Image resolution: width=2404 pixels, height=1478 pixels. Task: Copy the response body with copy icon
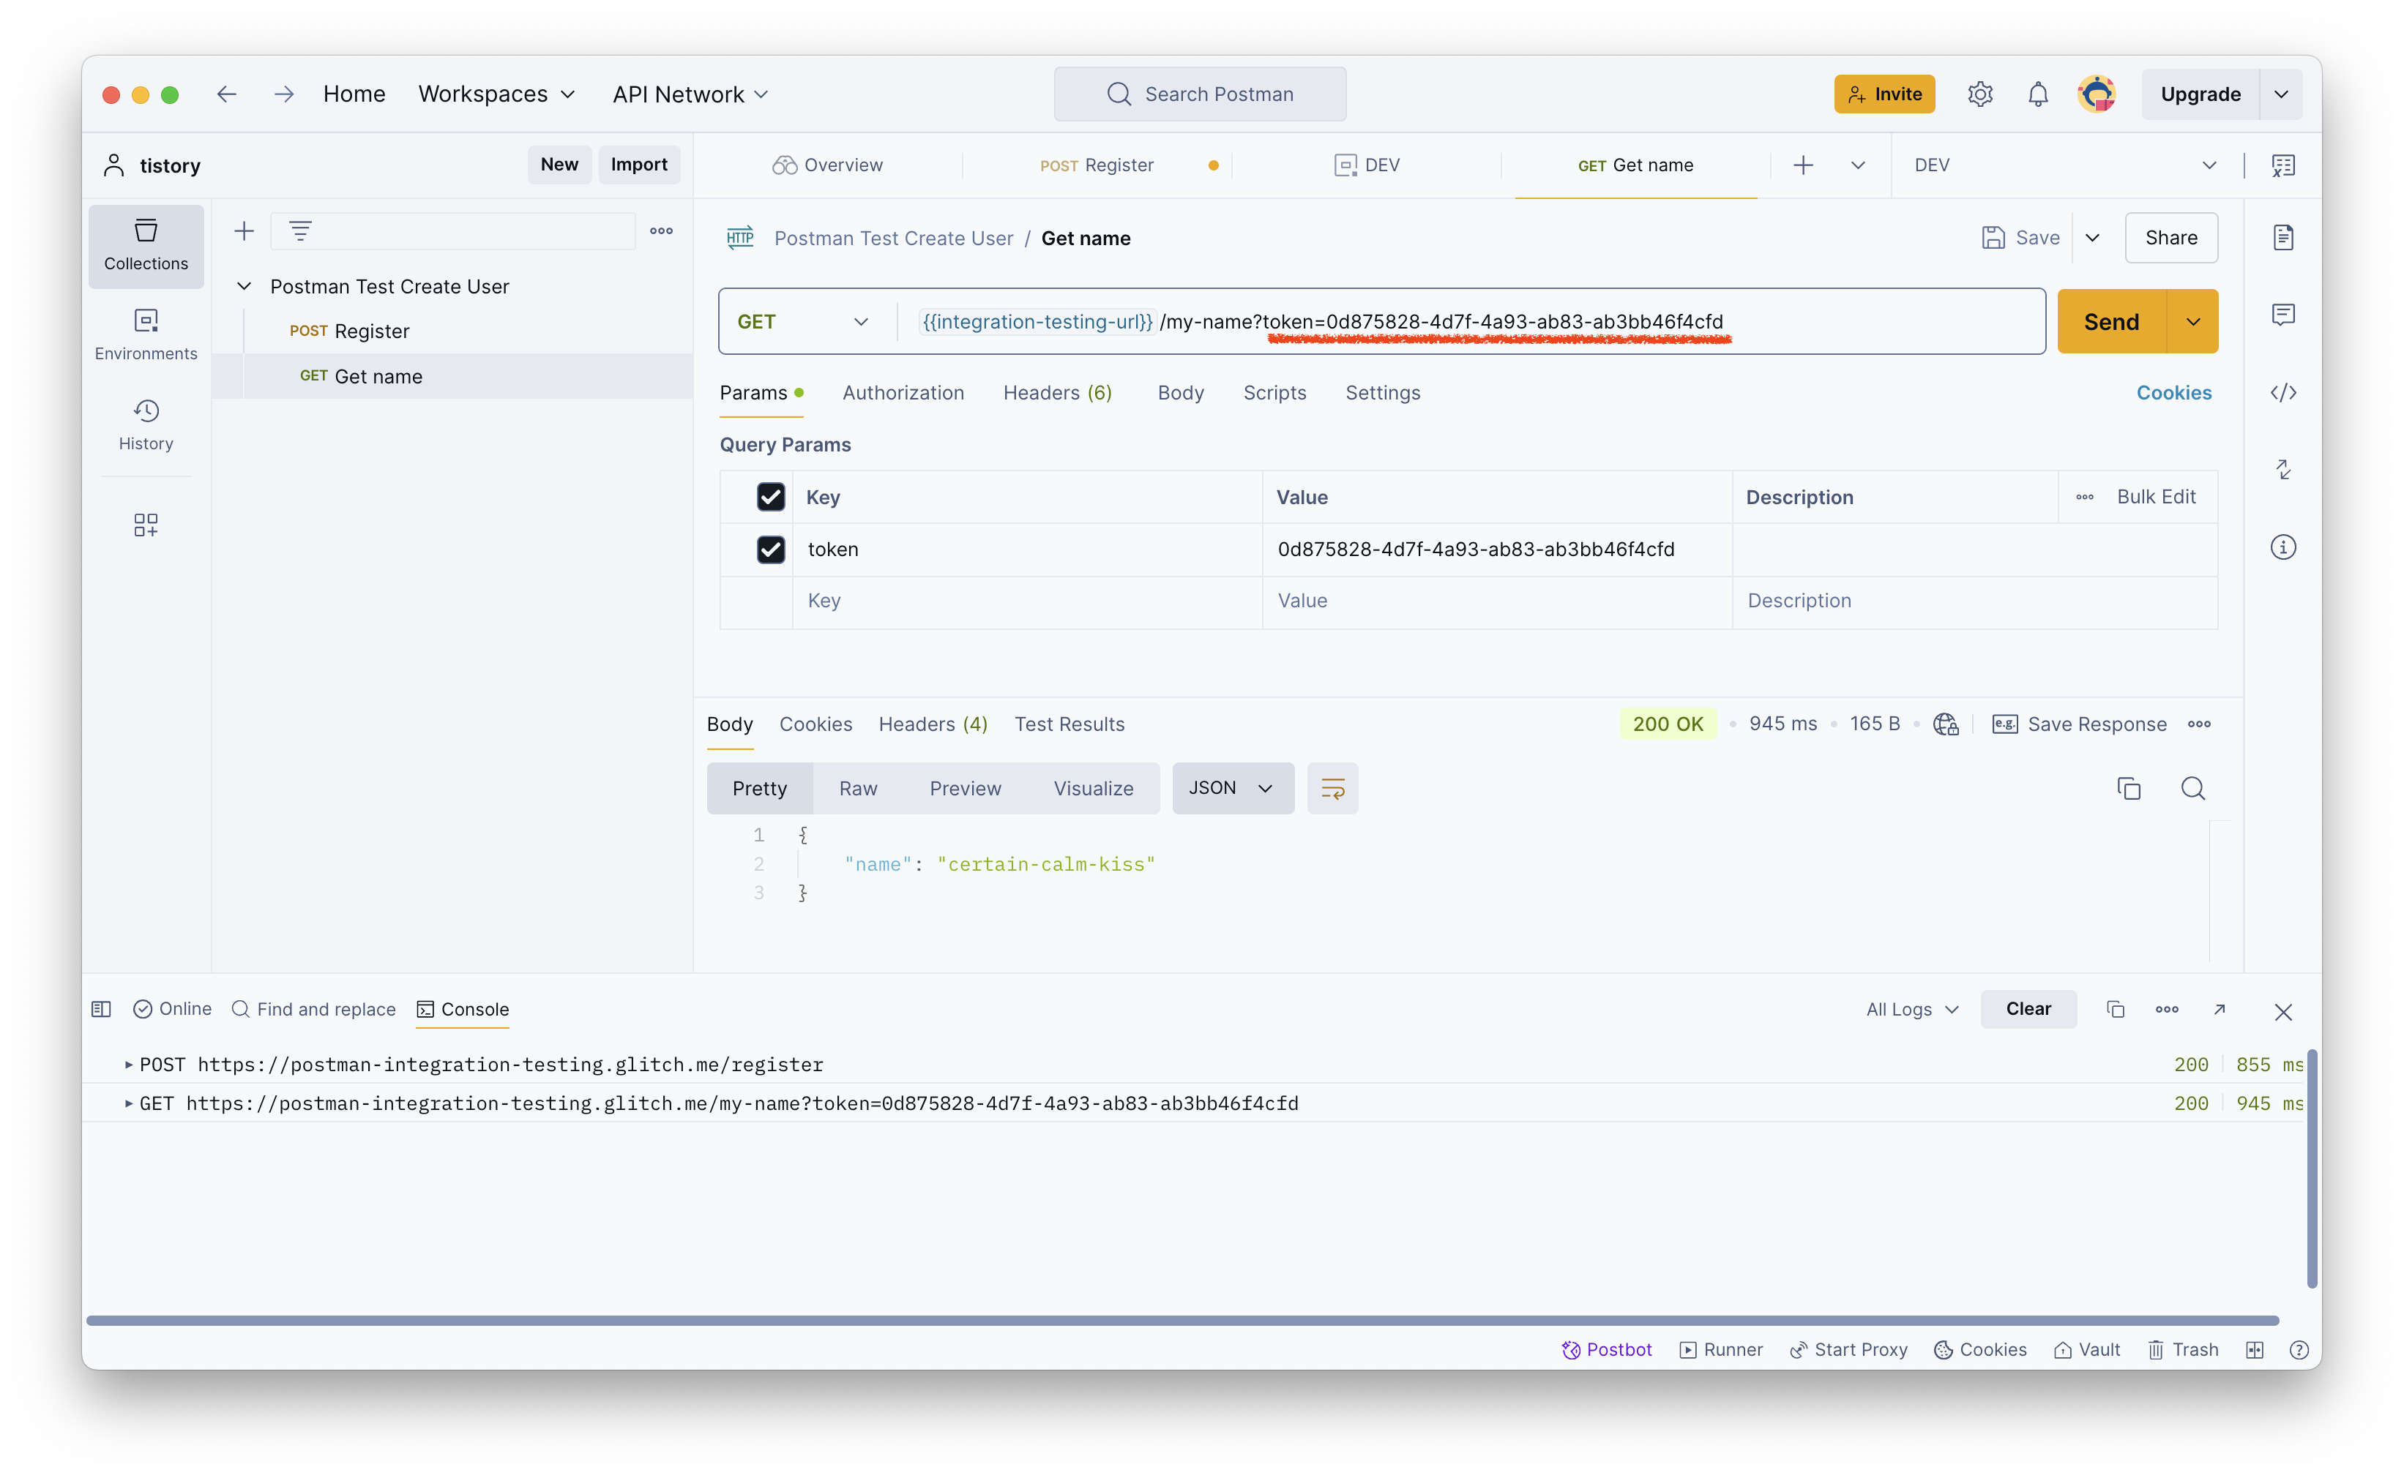pyautogui.click(x=2128, y=789)
